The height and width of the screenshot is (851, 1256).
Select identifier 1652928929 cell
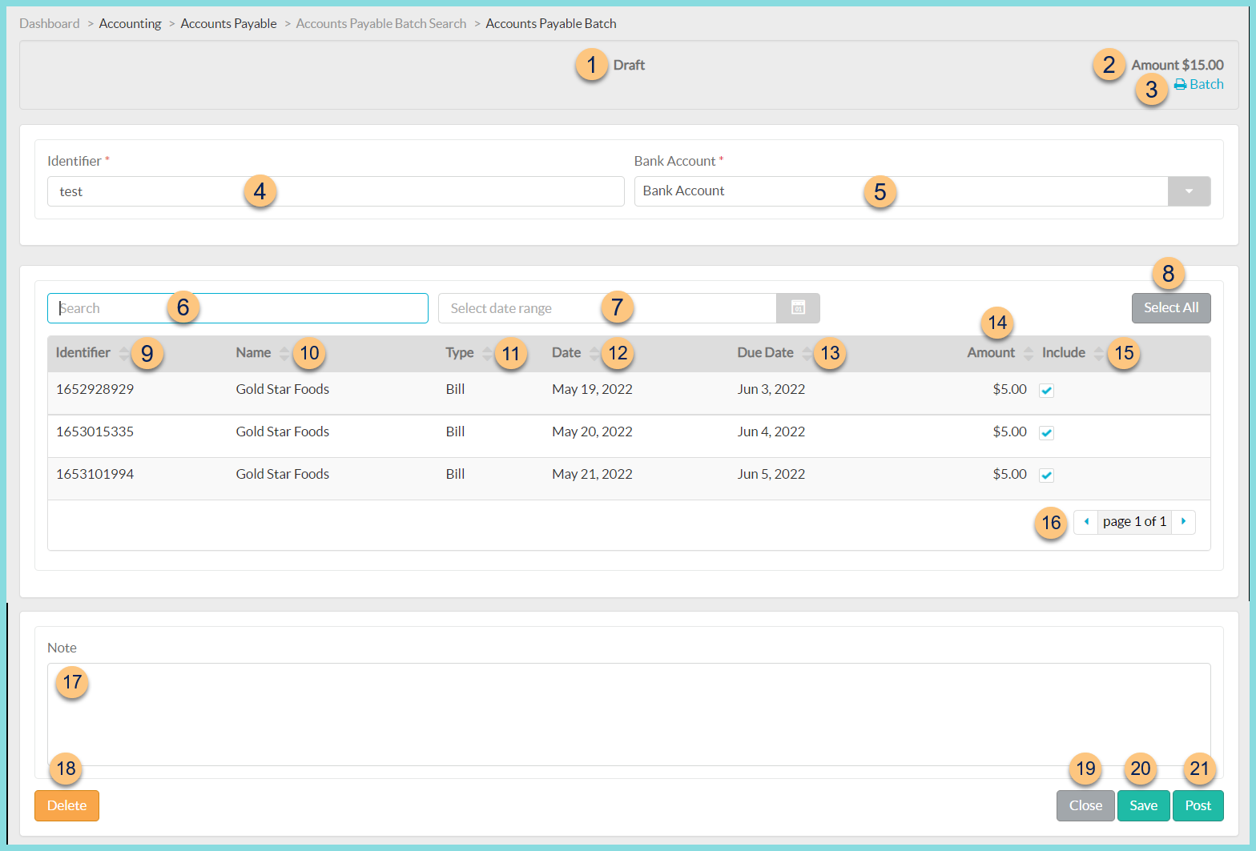pos(95,389)
